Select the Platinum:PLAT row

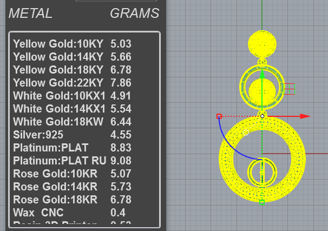point(72,147)
